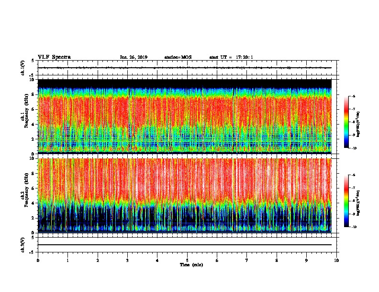Click the "start UT = 17:20: 1" header text
Screen dimensions: 379x292
click(231, 57)
